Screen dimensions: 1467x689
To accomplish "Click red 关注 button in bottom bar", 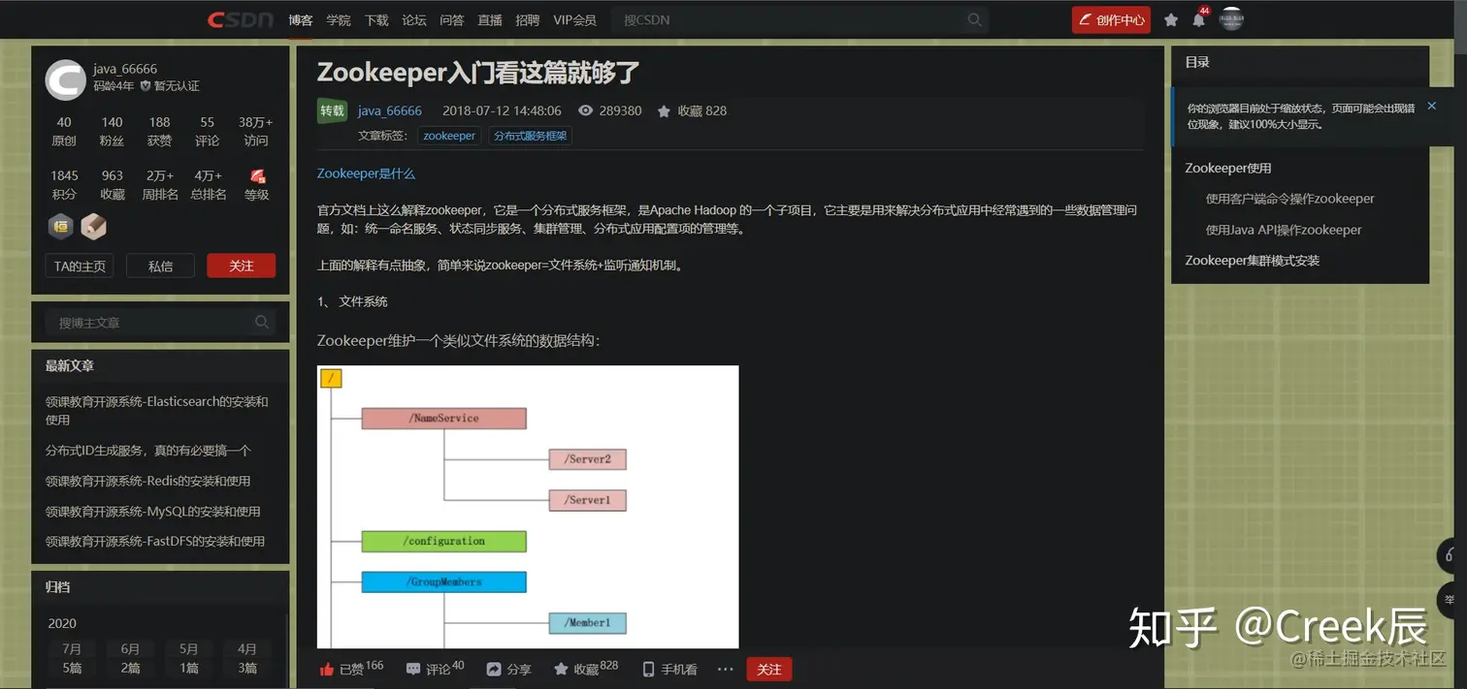I will coord(769,669).
